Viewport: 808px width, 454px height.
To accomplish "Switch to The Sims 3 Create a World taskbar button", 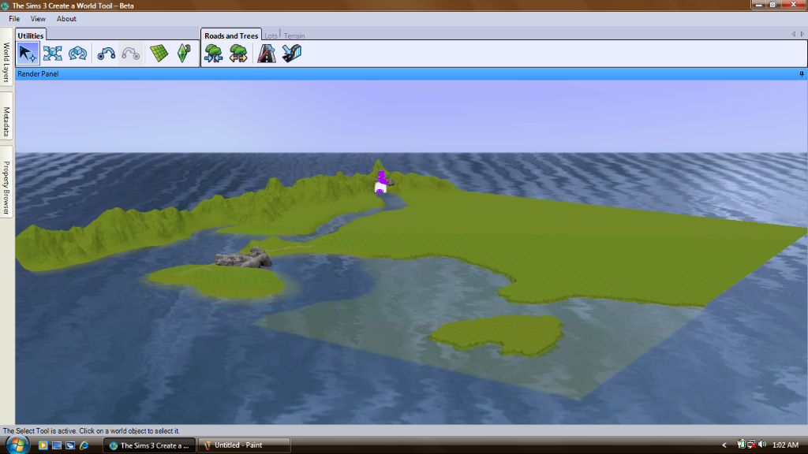I will click(149, 445).
